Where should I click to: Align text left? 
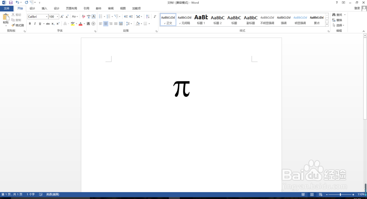[101, 23]
